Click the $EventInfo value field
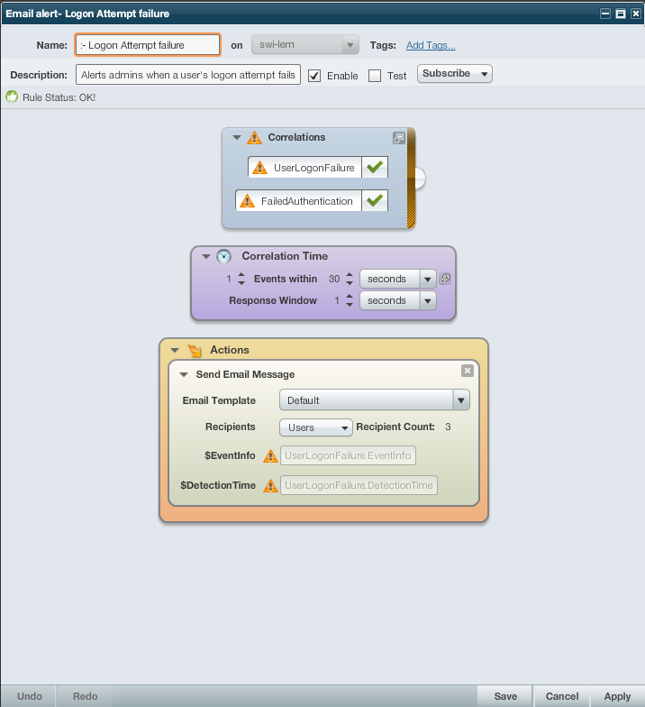The image size is (645, 707). pos(348,455)
